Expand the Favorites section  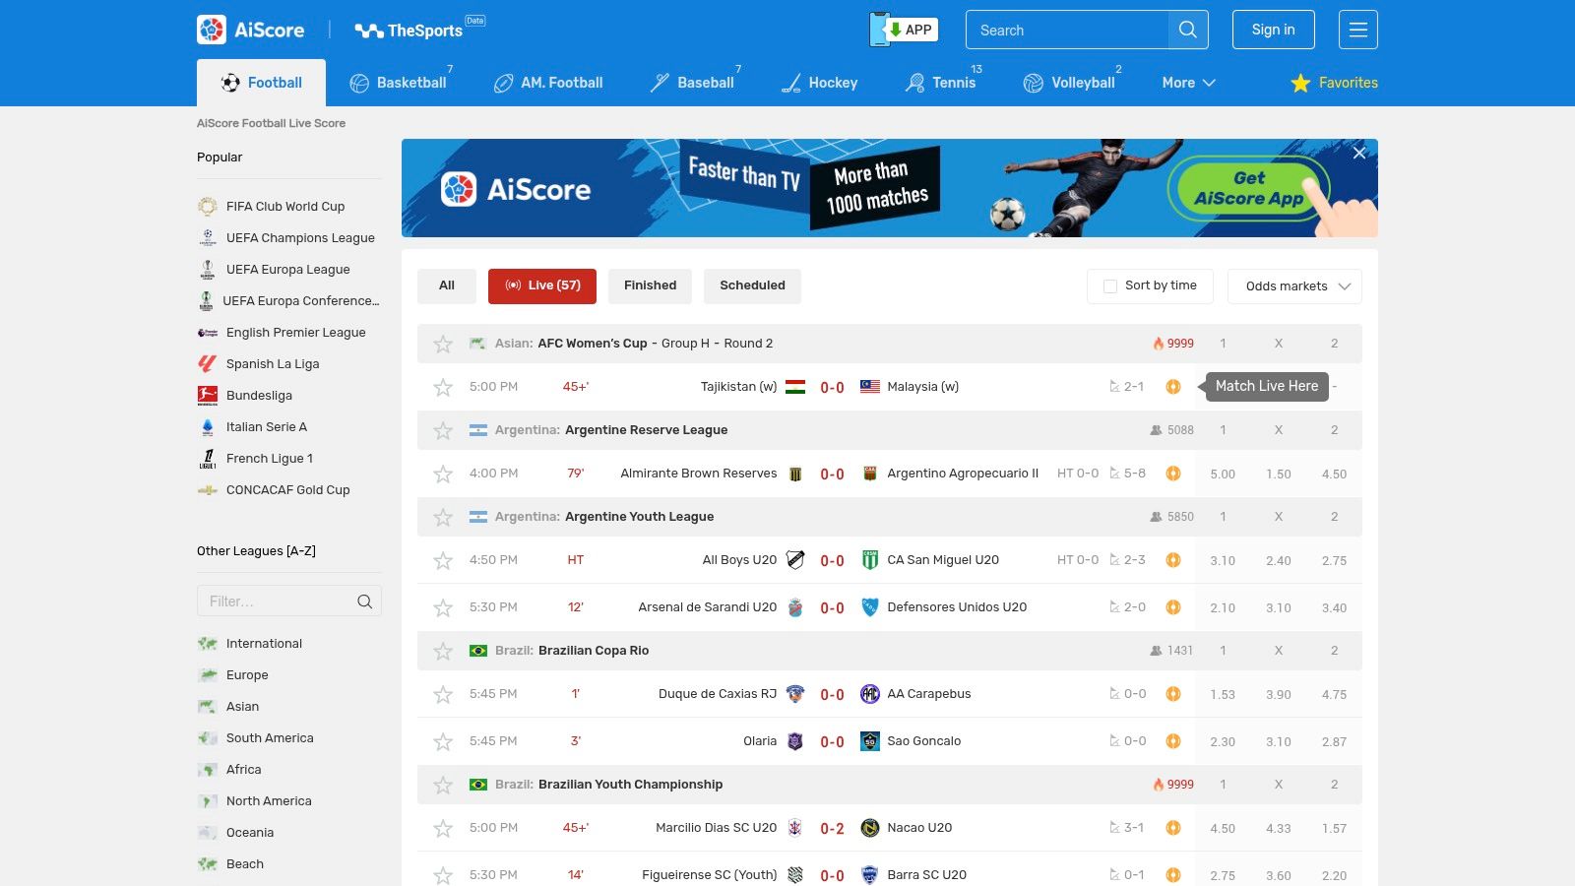point(1334,83)
